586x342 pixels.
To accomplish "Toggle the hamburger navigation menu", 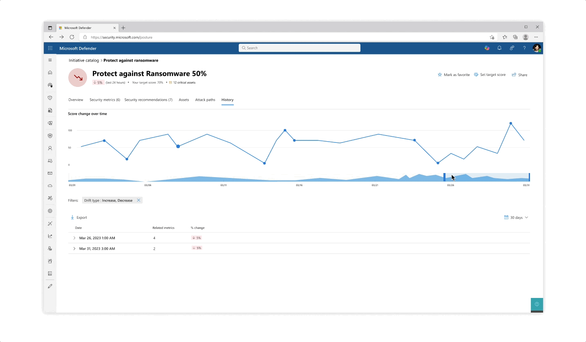I will (50, 60).
